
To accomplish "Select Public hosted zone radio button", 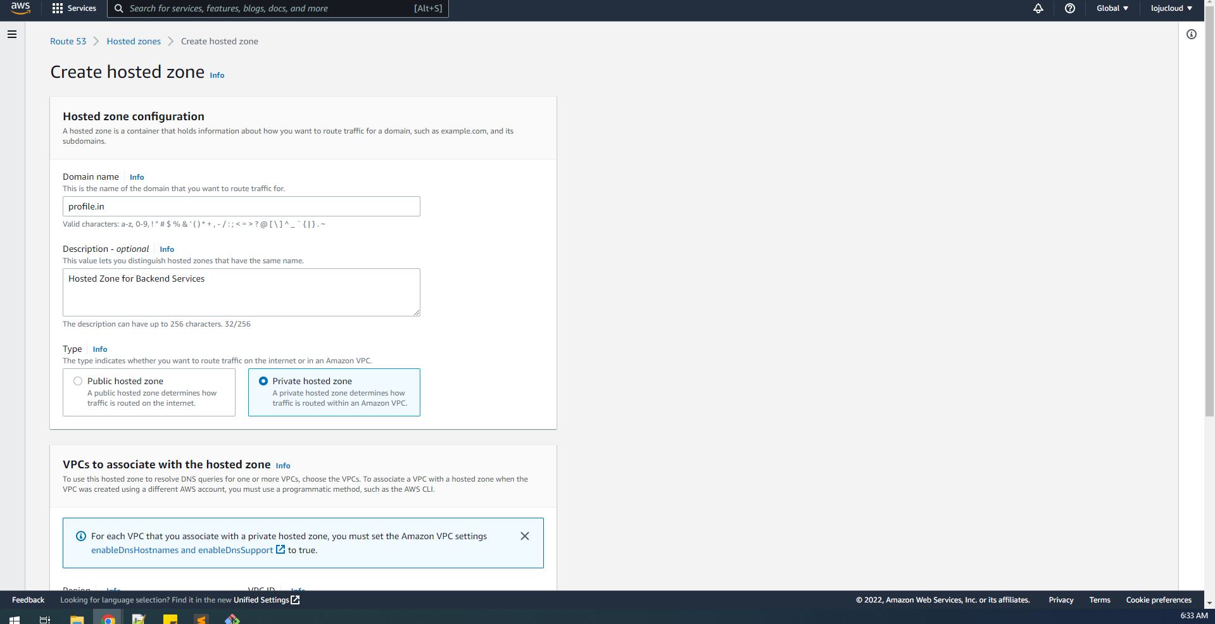I will pos(78,381).
